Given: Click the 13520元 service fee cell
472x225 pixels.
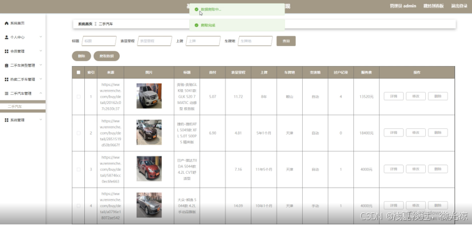Looking at the screenshot, I should 366,97.
